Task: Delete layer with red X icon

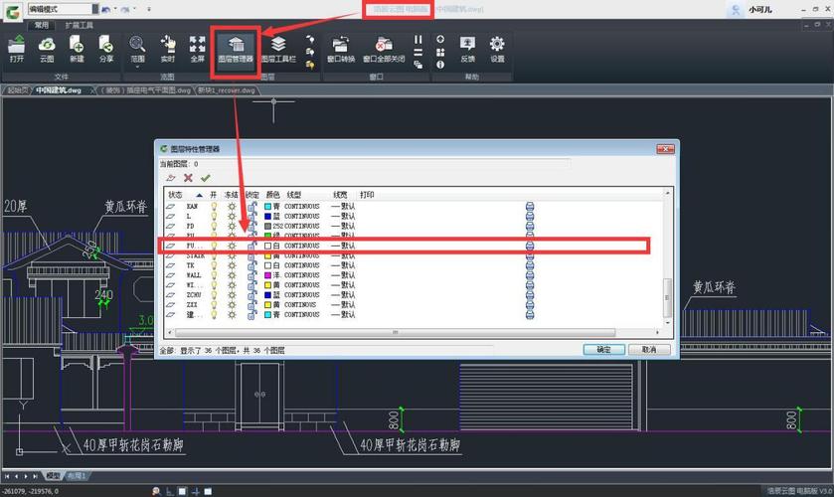Action: click(188, 178)
